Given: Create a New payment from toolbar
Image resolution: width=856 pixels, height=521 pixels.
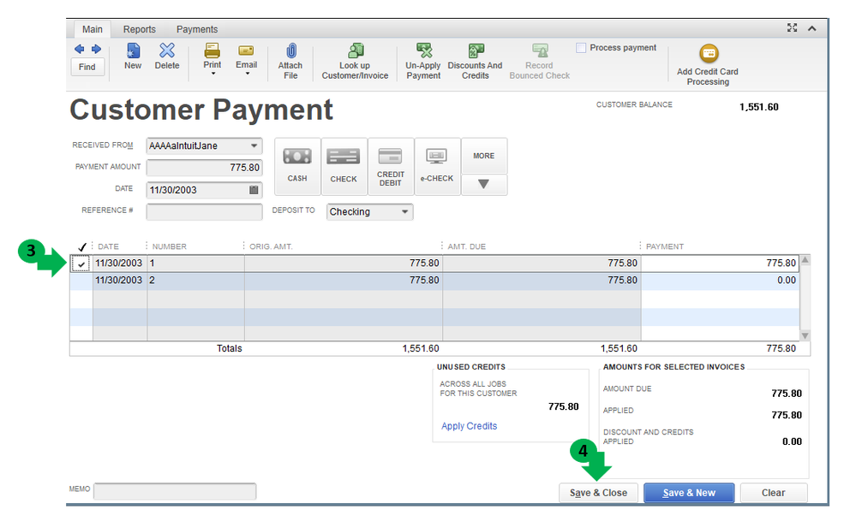Looking at the screenshot, I should click(x=133, y=56).
